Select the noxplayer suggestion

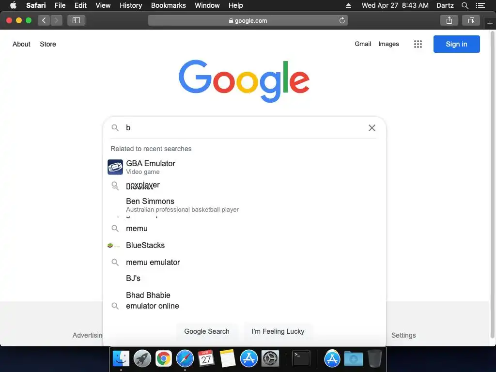tap(244, 185)
